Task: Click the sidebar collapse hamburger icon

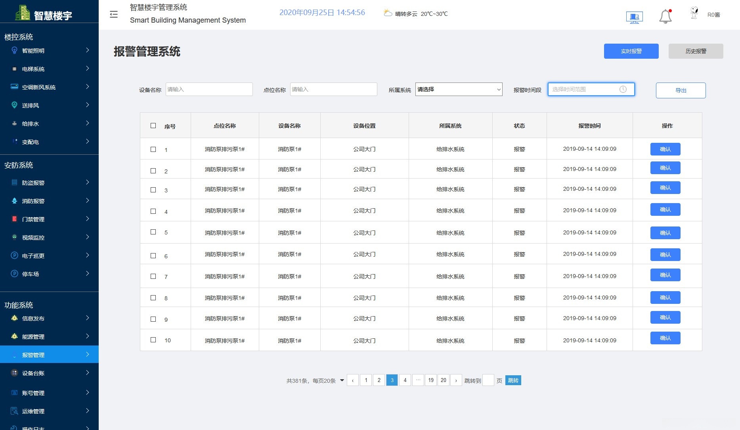Action: coord(114,15)
